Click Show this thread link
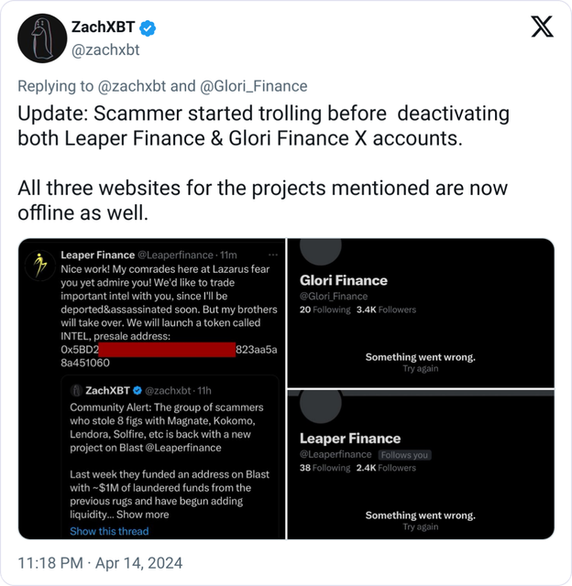The height and width of the screenshot is (586, 572). coord(109,531)
